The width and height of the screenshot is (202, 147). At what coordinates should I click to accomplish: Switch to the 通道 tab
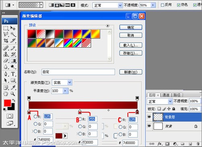(x=166, y=95)
